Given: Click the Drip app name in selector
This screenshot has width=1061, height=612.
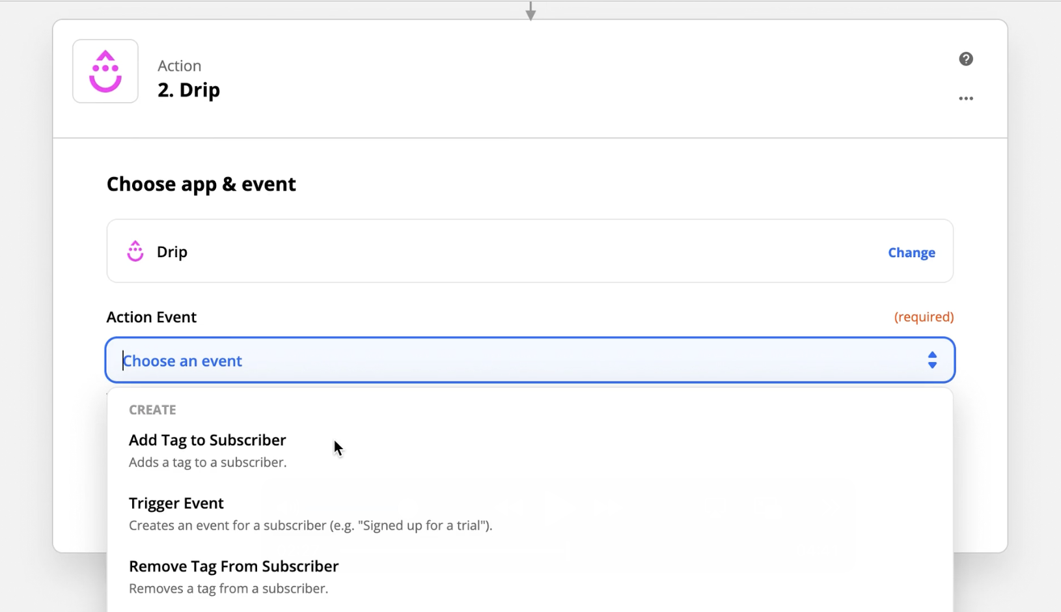Looking at the screenshot, I should coord(172,252).
